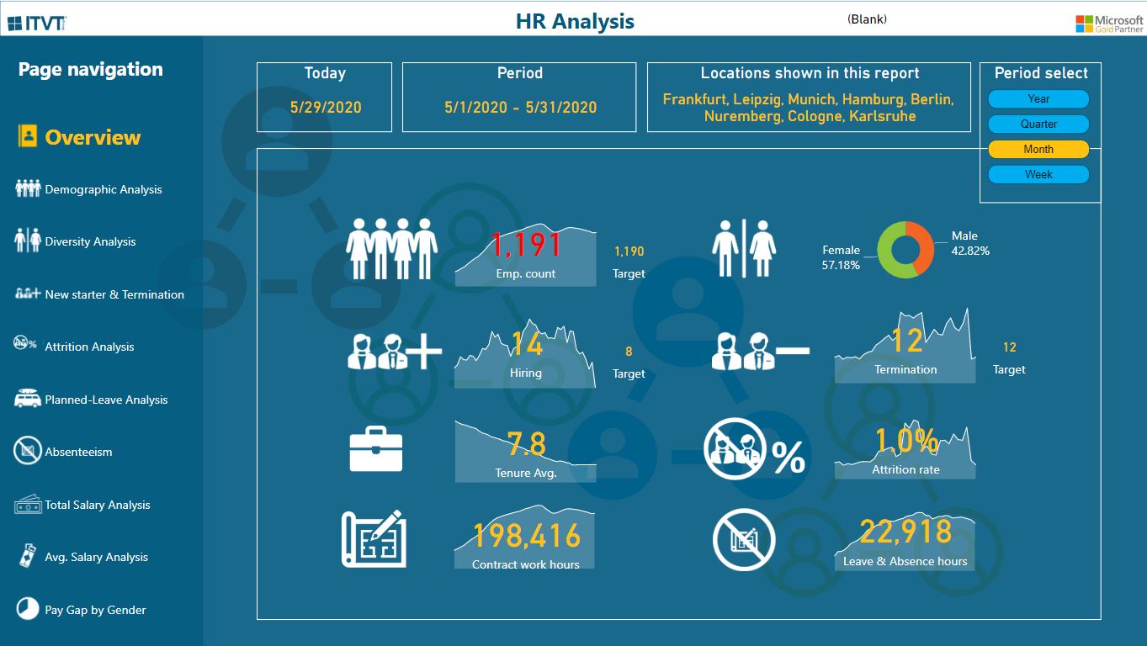Click the Hiring 14 sparkline card
This screenshot has width=1147, height=646.
(525, 352)
